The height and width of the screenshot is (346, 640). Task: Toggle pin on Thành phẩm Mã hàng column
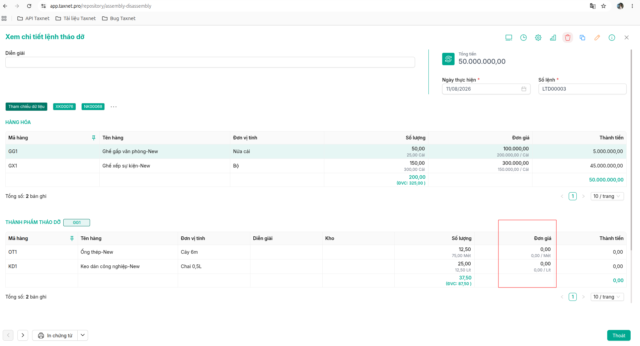(x=72, y=238)
